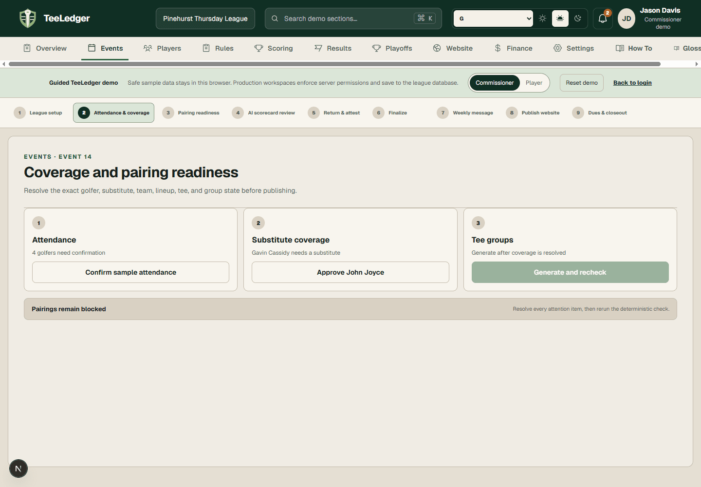Go to step 4 AI scorecard review
The height and width of the screenshot is (487, 701).
263,113
